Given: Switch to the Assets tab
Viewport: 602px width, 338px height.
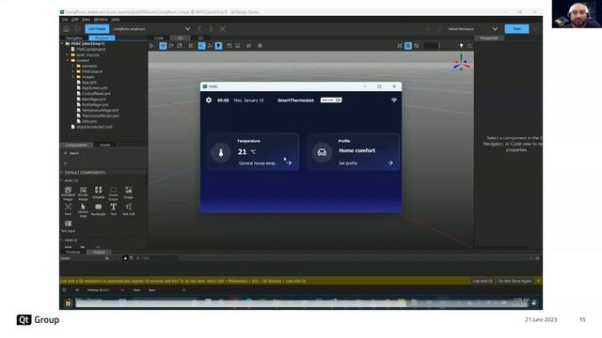Looking at the screenshot, I should (x=104, y=145).
